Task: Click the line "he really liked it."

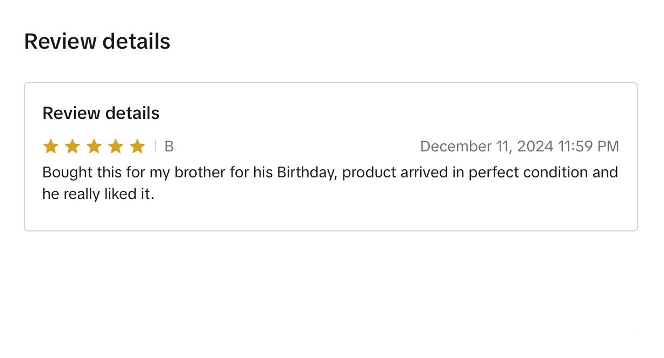Action: pos(98,194)
